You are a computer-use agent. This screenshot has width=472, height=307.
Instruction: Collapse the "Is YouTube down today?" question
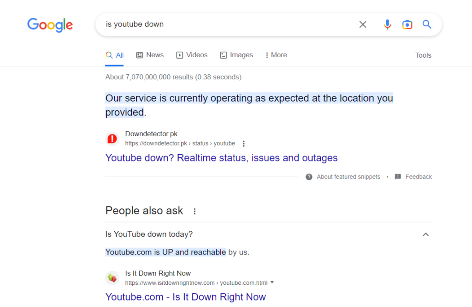coord(425,235)
